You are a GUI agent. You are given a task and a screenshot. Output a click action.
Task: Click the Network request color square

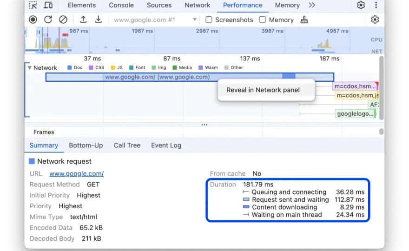32,161
